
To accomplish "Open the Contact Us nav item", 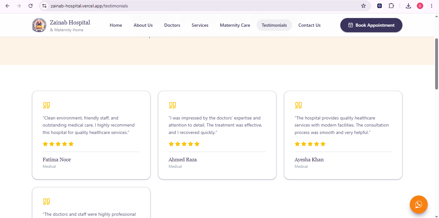I will pyautogui.click(x=309, y=25).
